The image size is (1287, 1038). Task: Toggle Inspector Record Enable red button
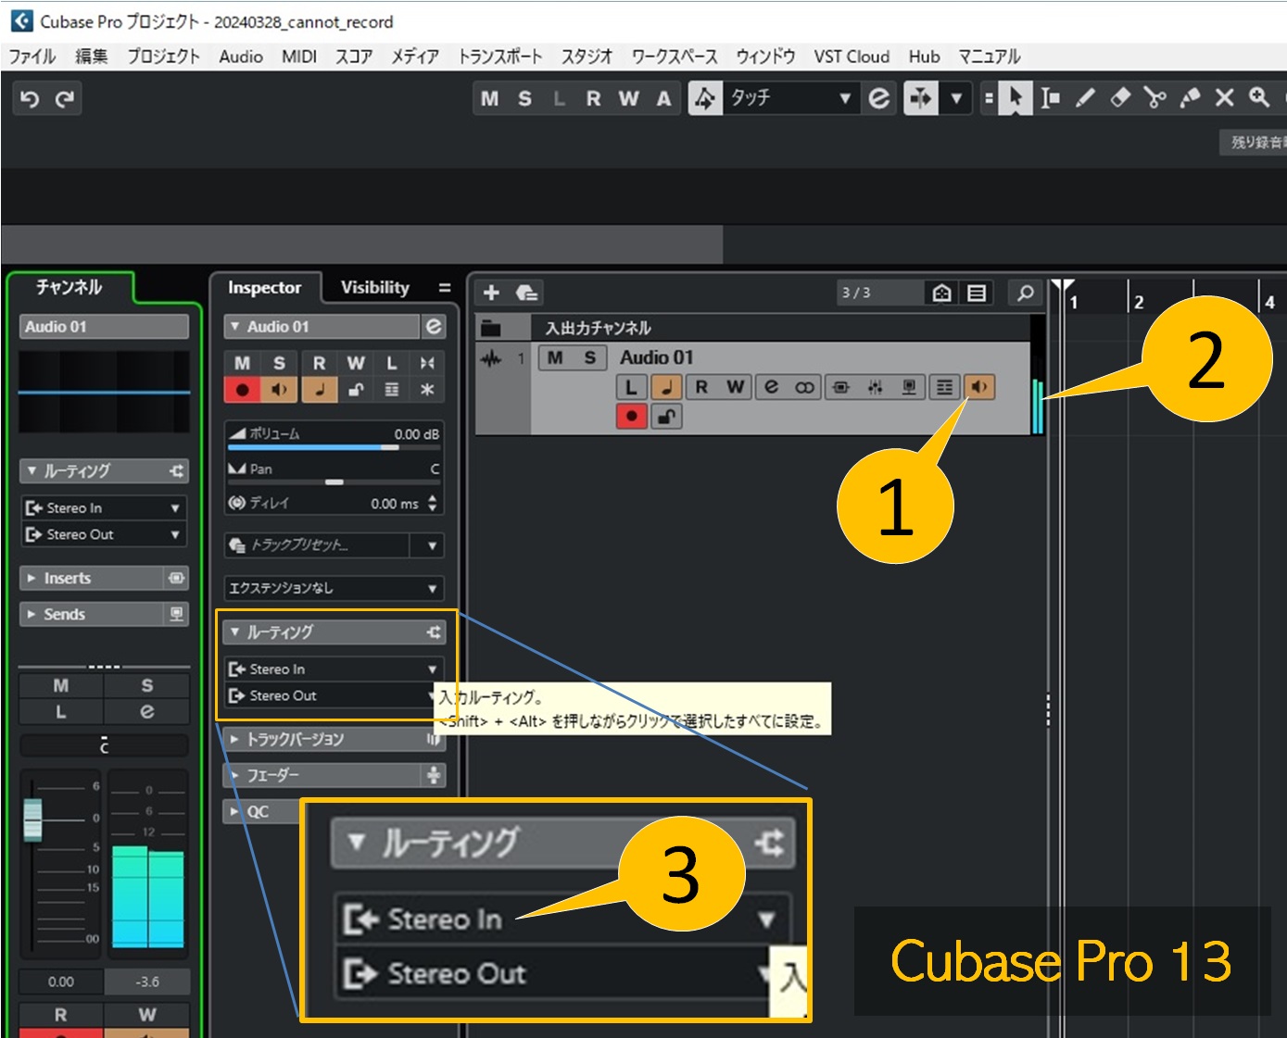[x=243, y=390]
